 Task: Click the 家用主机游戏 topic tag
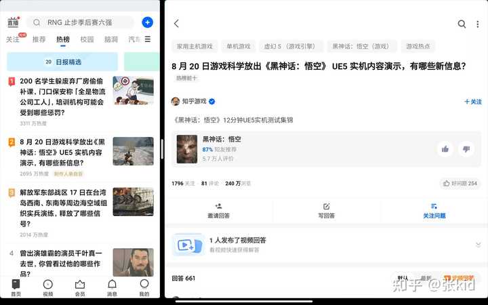[195, 46]
